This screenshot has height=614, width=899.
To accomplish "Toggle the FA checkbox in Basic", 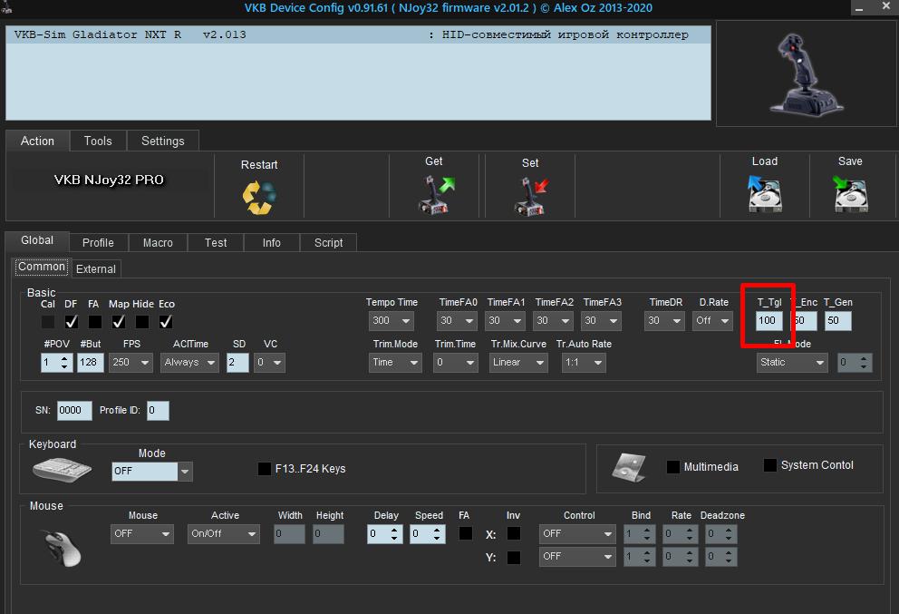I will (x=94, y=322).
